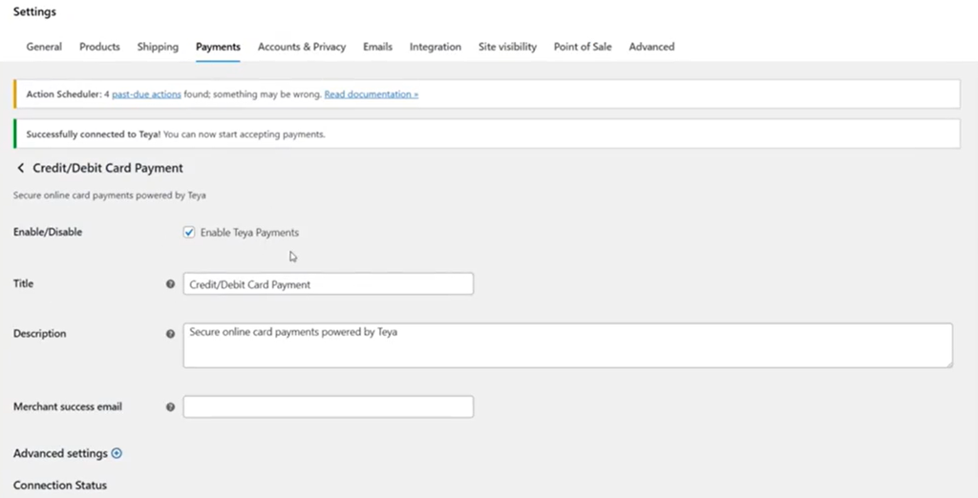Image resolution: width=978 pixels, height=498 pixels.
Task: Click the Credit/Debit Card Payment heading
Action: click(108, 168)
